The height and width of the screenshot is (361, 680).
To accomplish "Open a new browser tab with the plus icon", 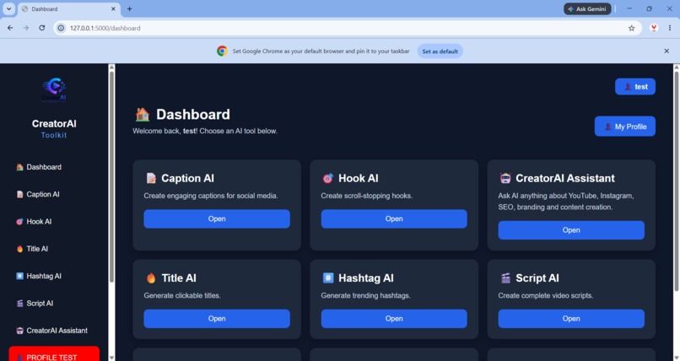I will [x=129, y=8].
